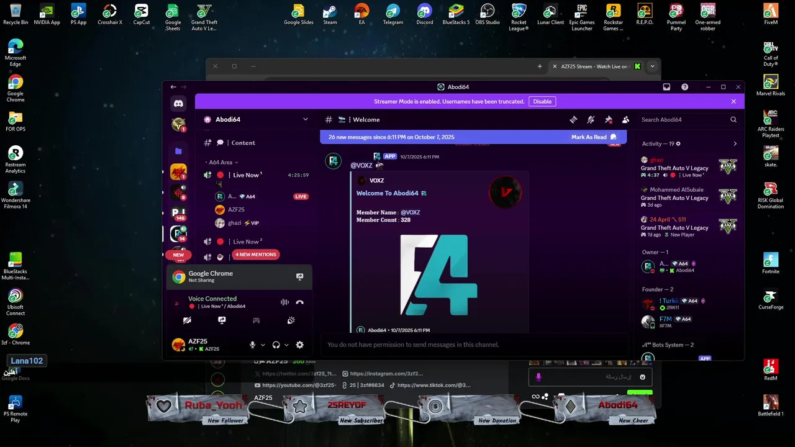Open CapCut desktop icon
The height and width of the screenshot is (447, 795).
tap(142, 14)
